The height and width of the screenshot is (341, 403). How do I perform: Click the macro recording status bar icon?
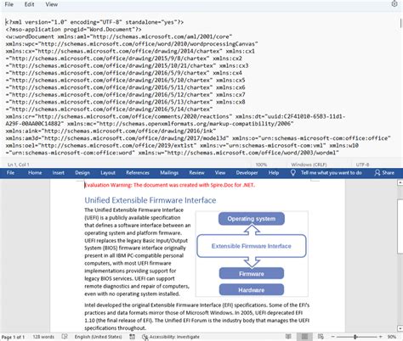click(x=133, y=337)
